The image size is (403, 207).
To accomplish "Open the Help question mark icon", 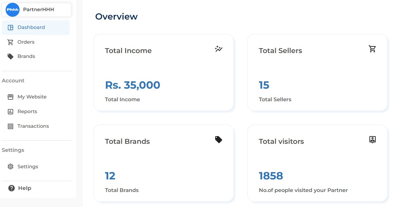I will coord(10,188).
